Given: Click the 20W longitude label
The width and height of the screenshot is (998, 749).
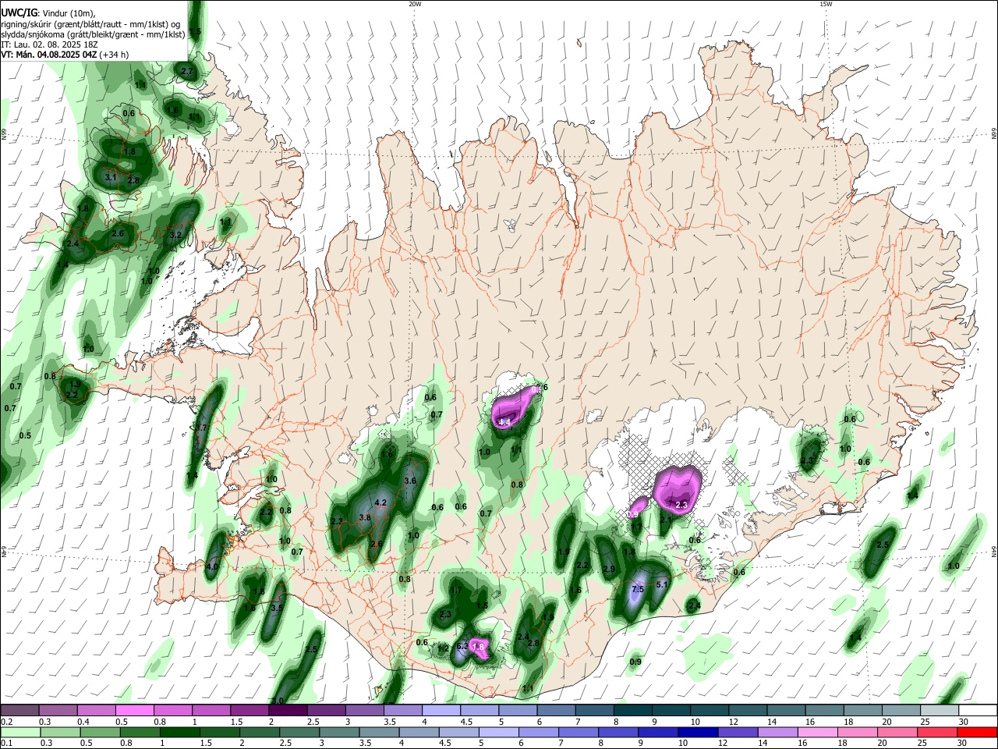Looking at the screenshot, I should [x=415, y=4].
